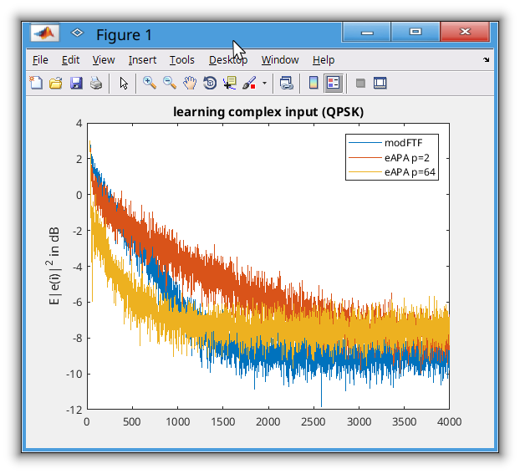Click the Insert Colorbar icon
Viewport: 520px width, 474px height.
coord(314,83)
